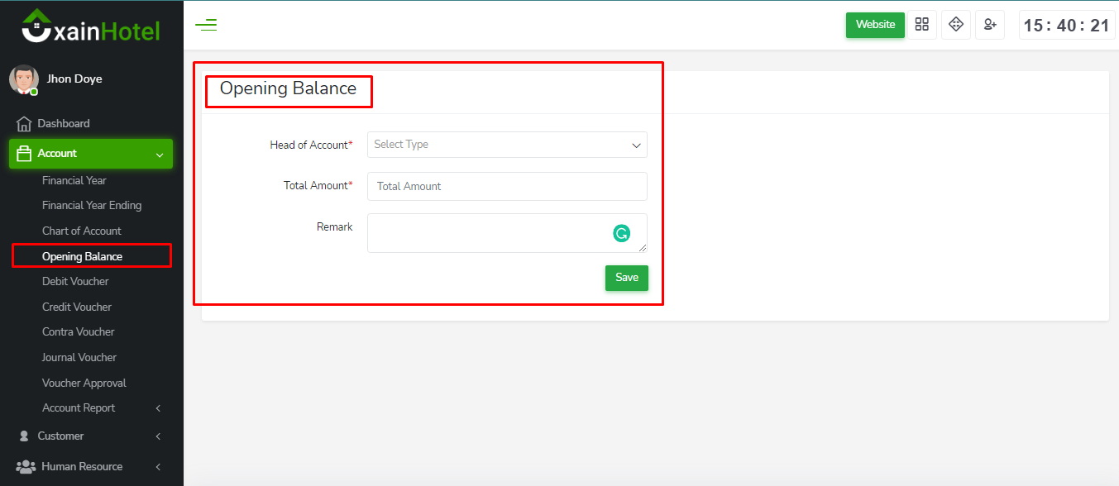Focus the Total Amount input field

pyautogui.click(x=507, y=187)
